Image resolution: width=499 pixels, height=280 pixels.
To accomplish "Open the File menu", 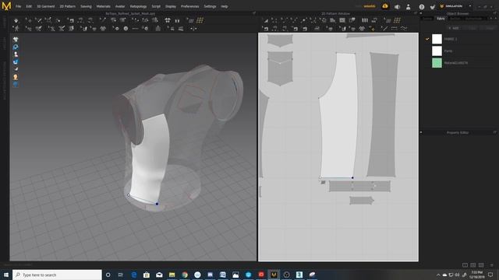I will [x=18, y=6].
